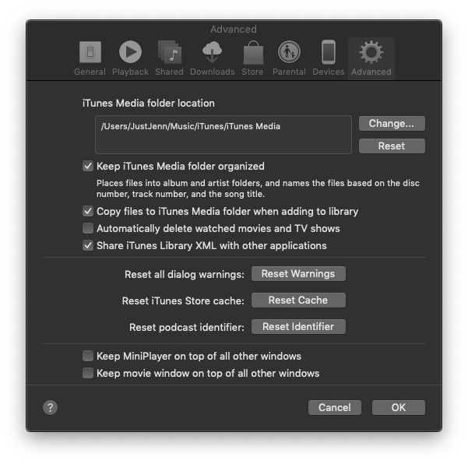Cancel the preferences dialog
This screenshot has height=464, width=468.
point(335,407)
